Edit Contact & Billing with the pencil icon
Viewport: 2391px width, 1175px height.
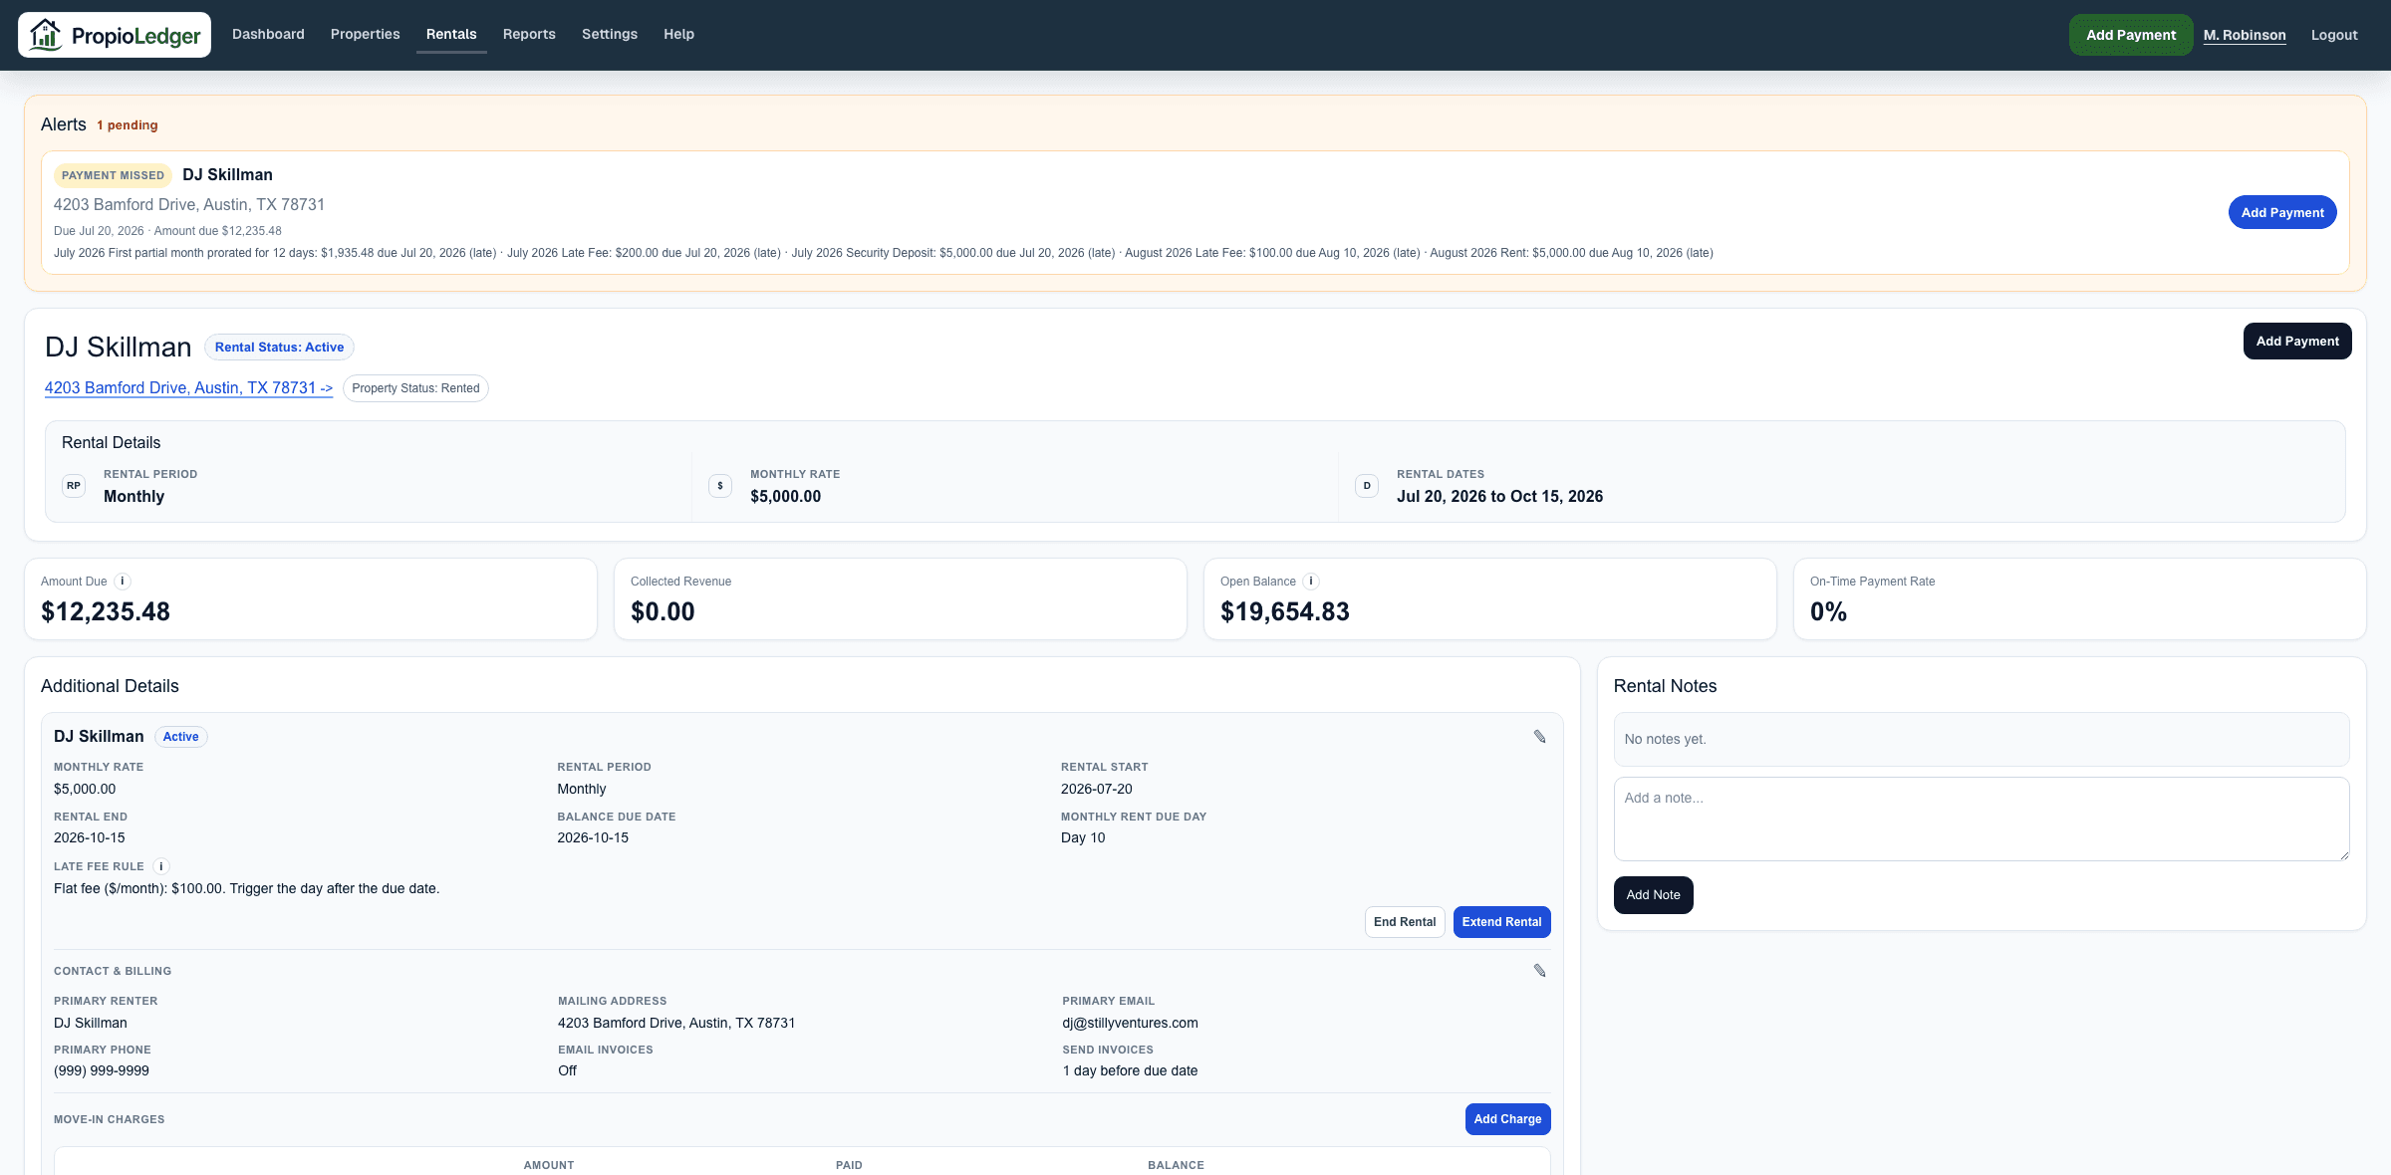click(1539, 971)
